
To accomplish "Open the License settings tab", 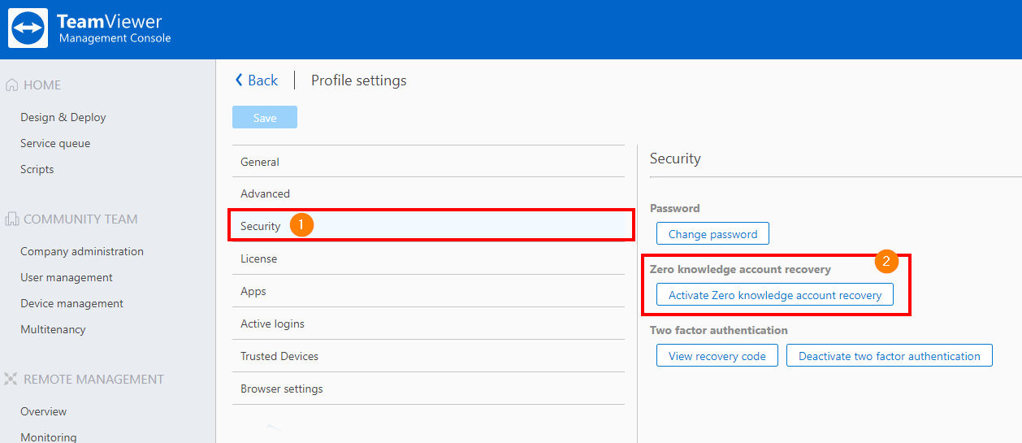I will [428, 258].
